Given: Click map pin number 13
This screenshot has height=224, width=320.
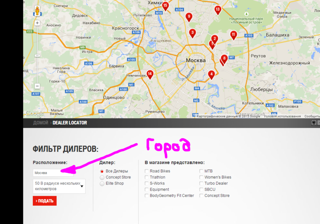Looking at the screenshot, I should tap(217, 10).
